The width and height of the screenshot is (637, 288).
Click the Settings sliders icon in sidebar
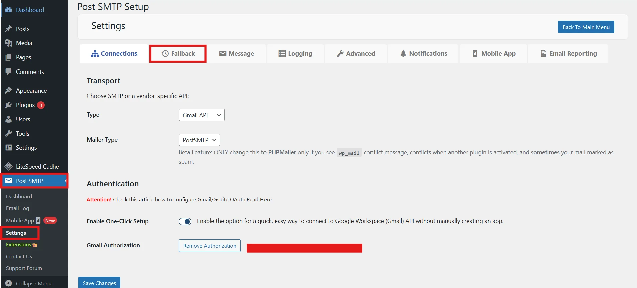click(x=9, y=148)
